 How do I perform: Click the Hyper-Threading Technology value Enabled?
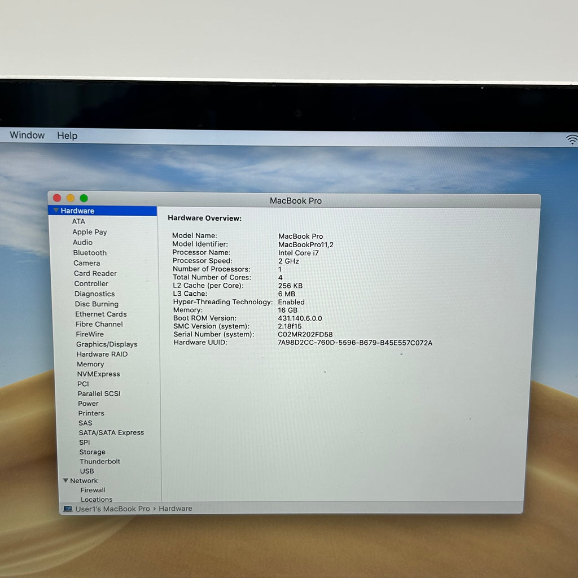(x=291, y=302)
